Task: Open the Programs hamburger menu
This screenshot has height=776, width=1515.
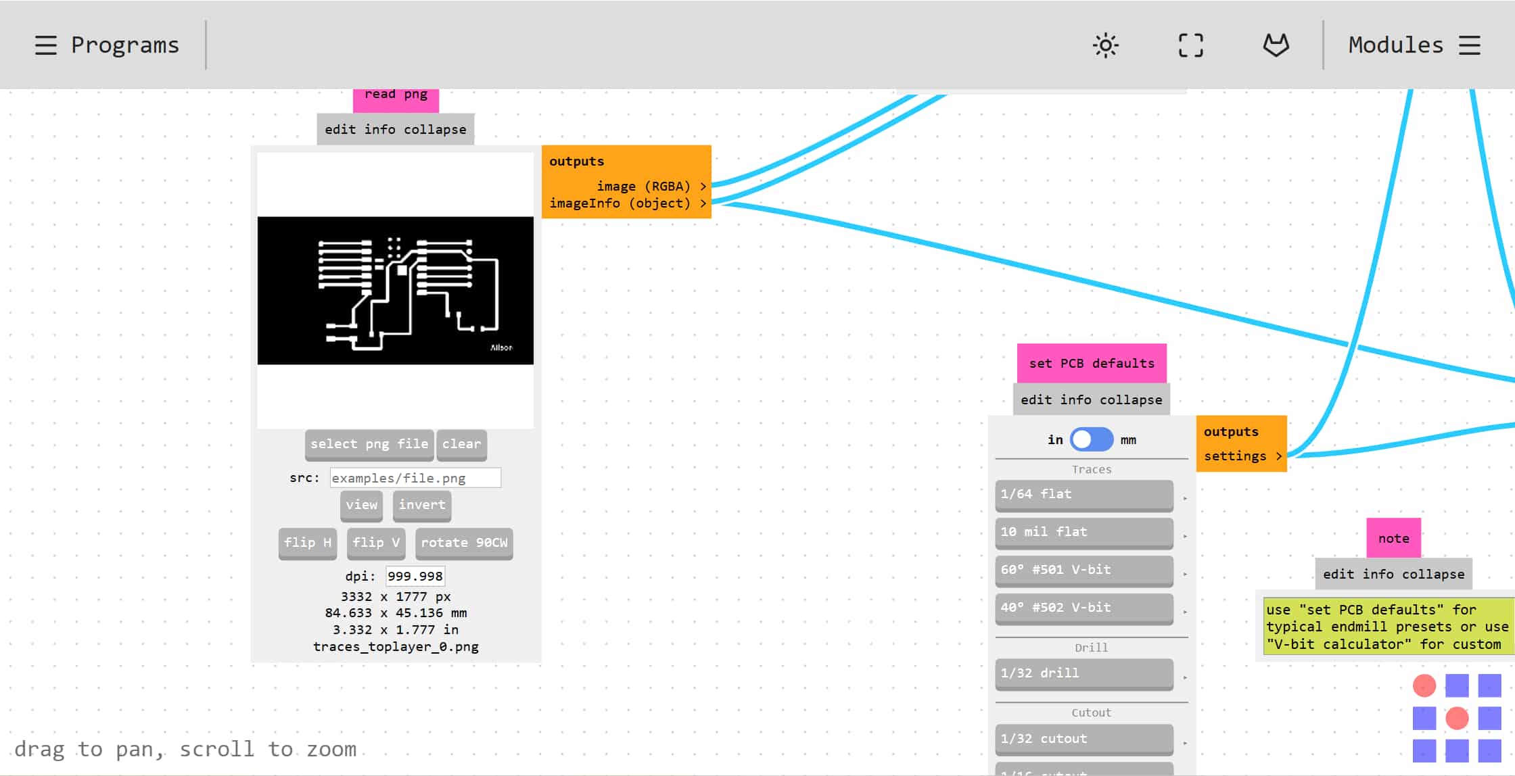Action: 46,45
